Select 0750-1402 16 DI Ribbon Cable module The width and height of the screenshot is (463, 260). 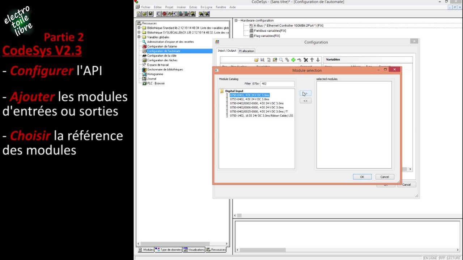[262, 116]
